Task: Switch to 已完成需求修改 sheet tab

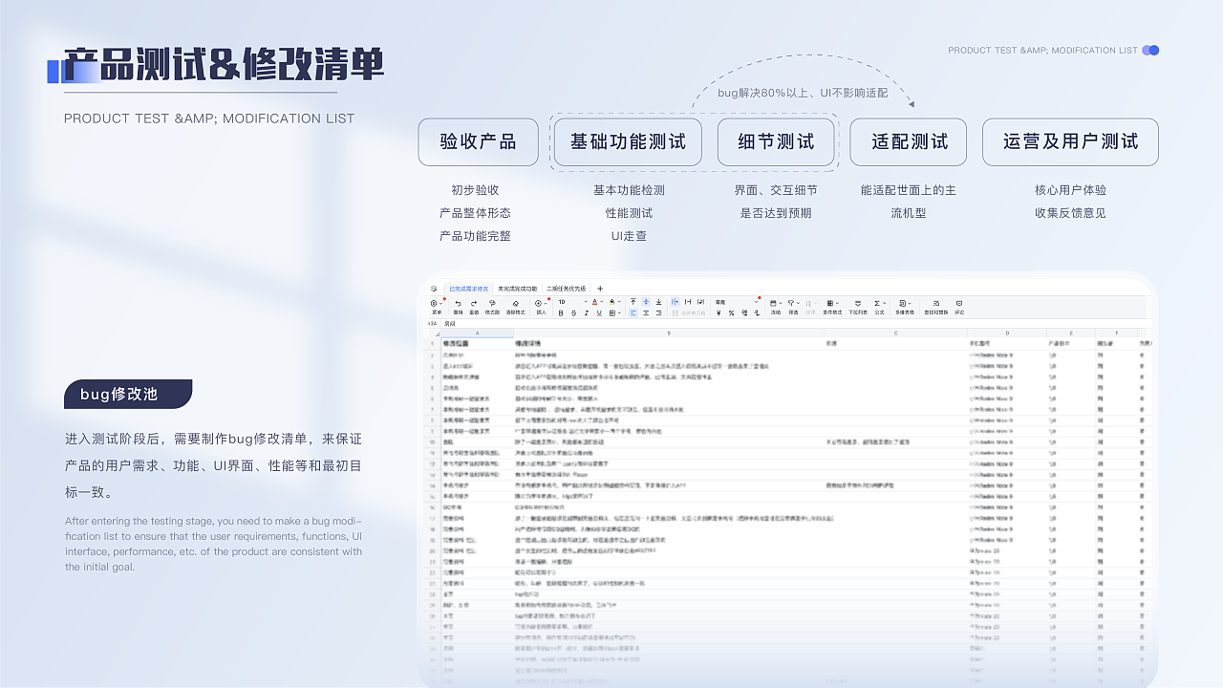Action: click(x=469, y=289)
